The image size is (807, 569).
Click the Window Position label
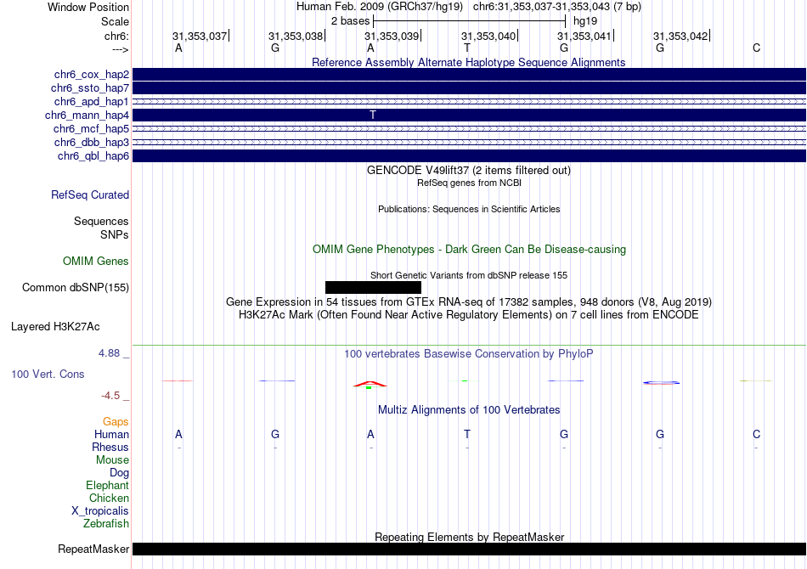pyautogui.click(x=88, y=7)
